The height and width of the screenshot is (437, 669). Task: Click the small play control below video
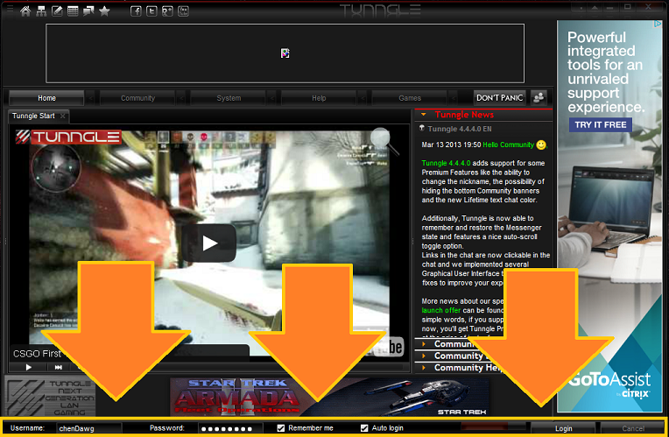pyautogui.click(x=29, y=367)
